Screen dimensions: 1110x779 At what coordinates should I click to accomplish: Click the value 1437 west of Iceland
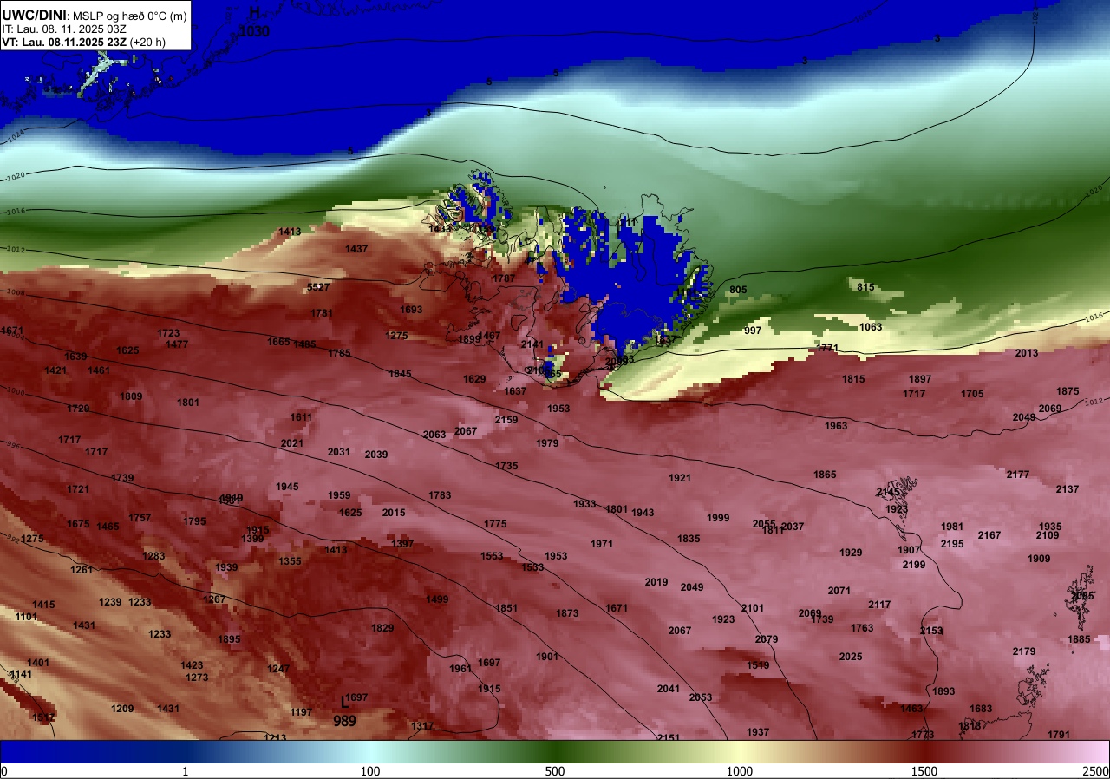(356, 249)
